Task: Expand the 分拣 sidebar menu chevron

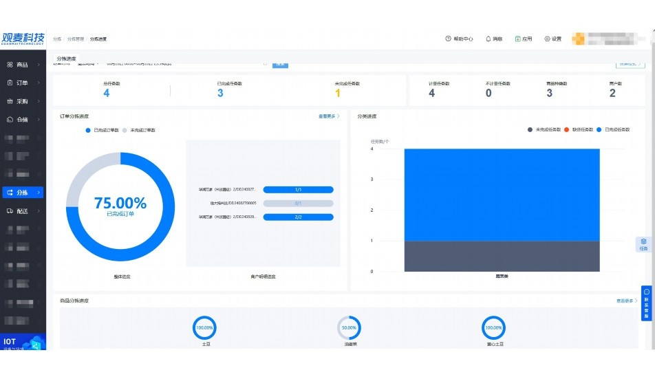Action: 39,193
